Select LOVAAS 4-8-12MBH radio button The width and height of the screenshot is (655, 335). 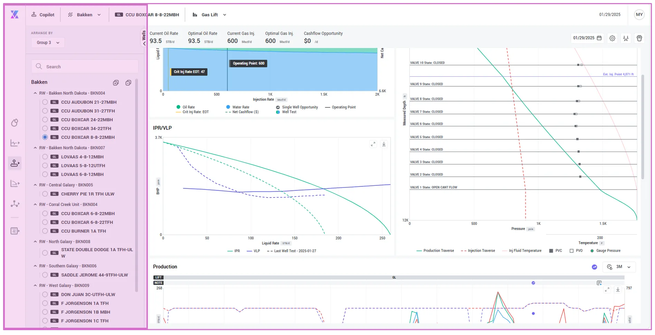[x=45, y=157]
